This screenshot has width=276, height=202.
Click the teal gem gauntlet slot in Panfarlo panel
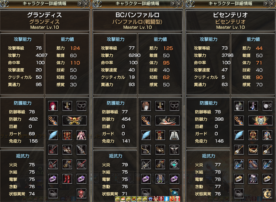click(x=174, y=164)
